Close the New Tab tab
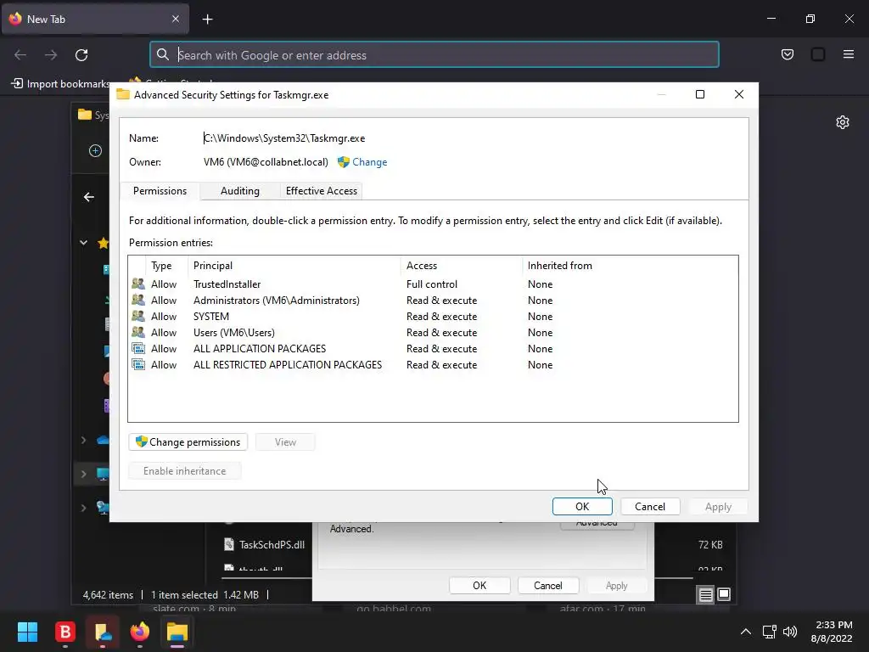 coord(175,19)
